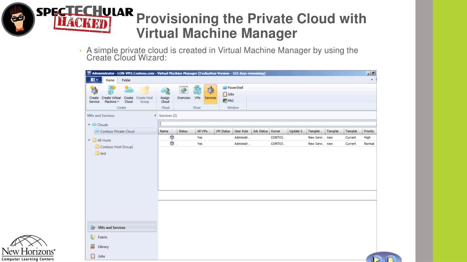467x262 pixels.
Task: Click the slide play button
Action: (x=377, y=259)
